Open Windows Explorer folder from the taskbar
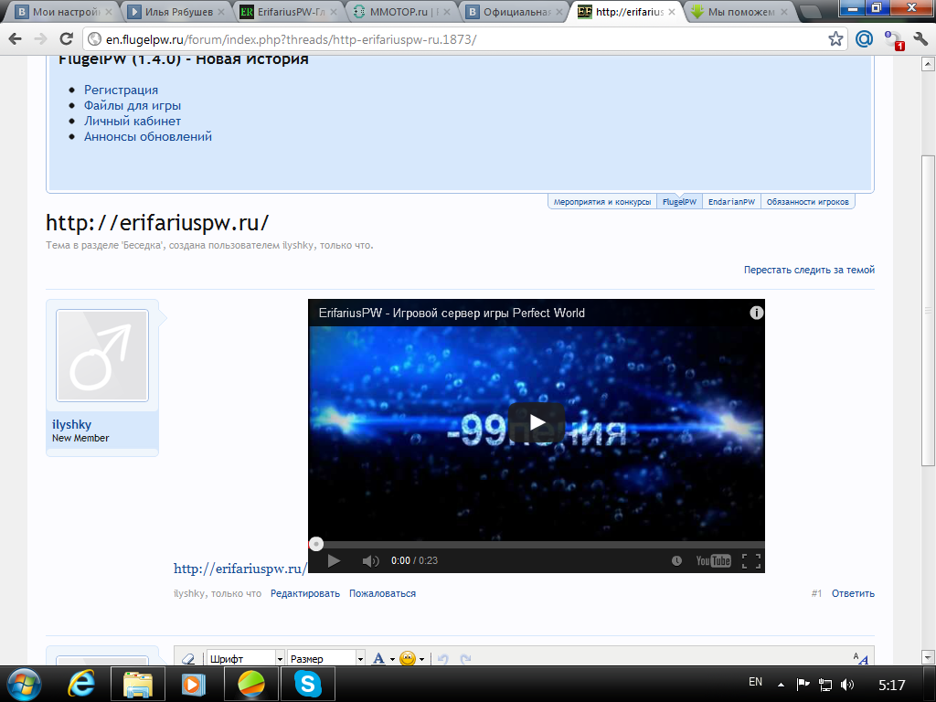Image resolution: width=936 pixels, height=702 pixels. (138, 684)
